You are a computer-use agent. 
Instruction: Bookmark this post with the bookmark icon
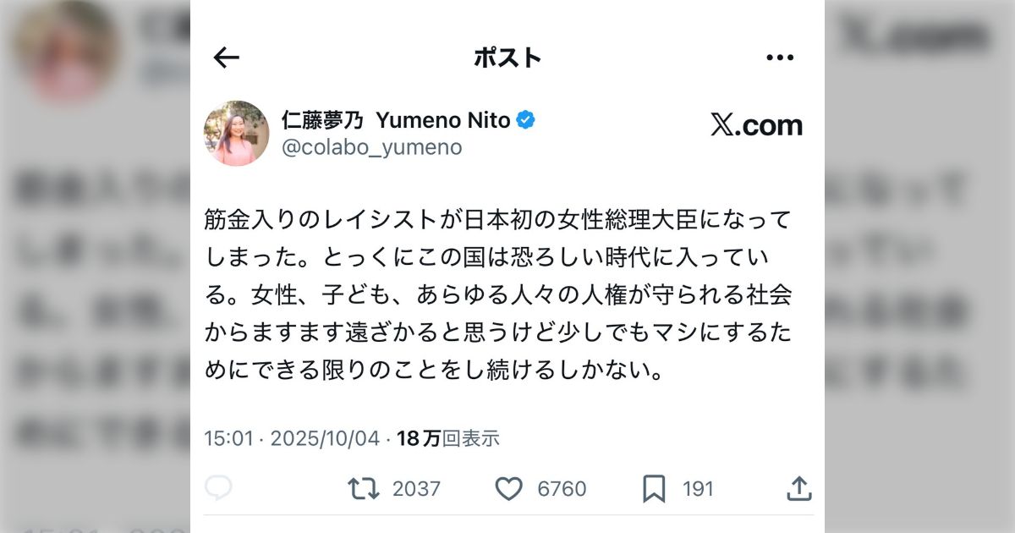pyautogui.click(x=654, y=488)
